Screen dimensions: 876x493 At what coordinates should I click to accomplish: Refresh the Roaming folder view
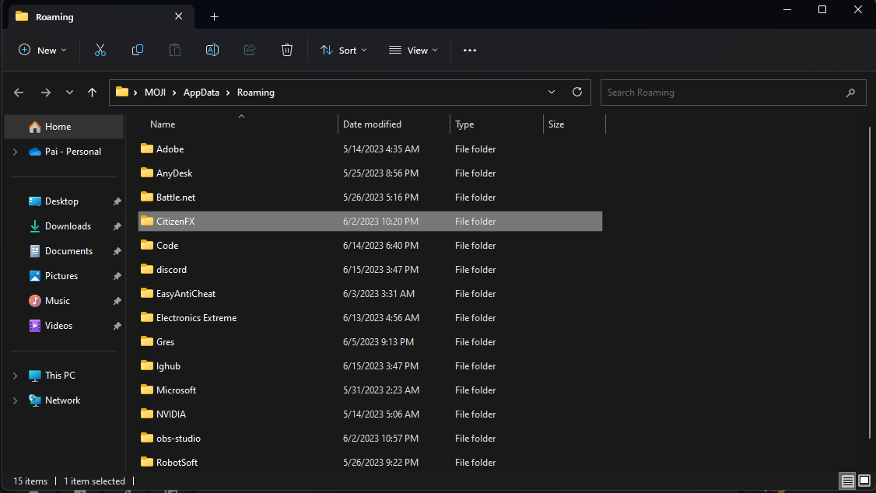click(x=576, y=92)
